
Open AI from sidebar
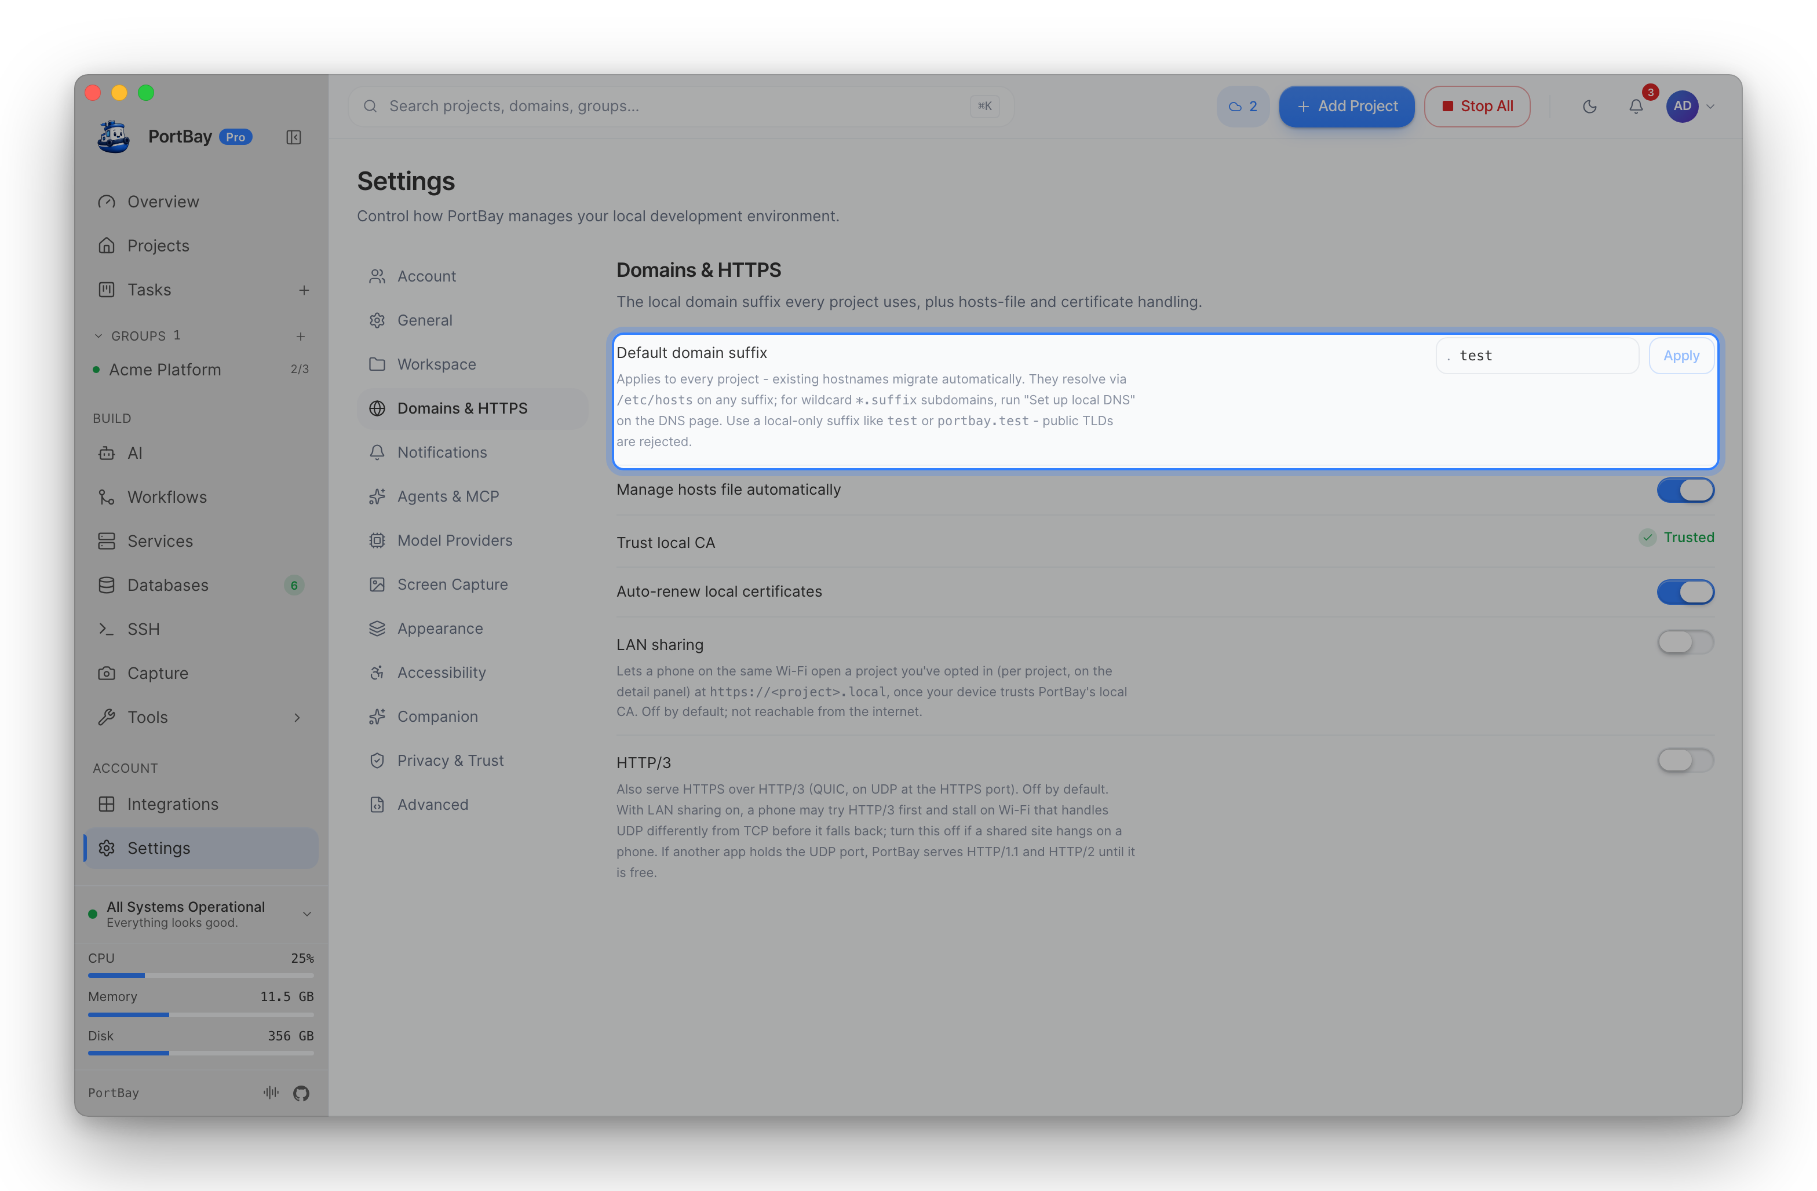tap(201, 454)
